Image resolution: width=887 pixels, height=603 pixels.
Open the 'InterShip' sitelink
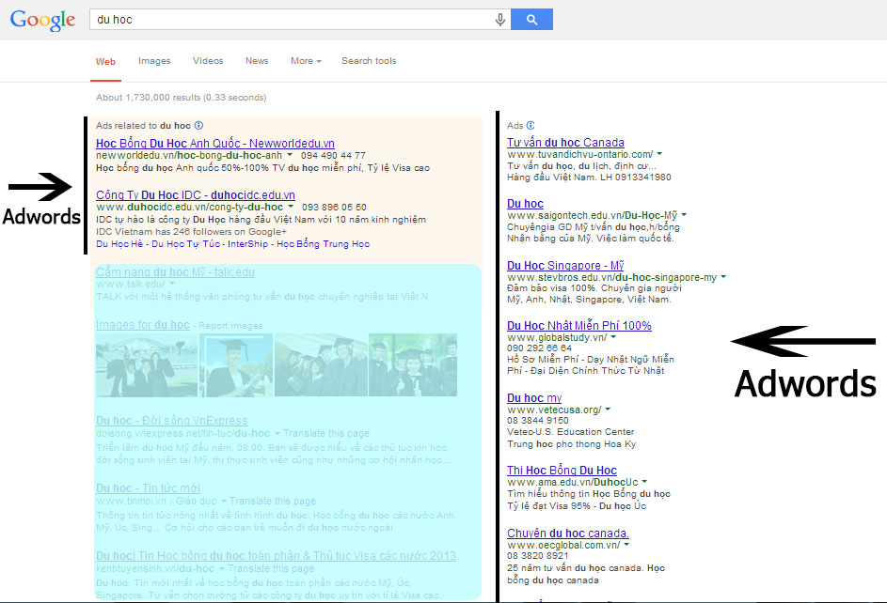coord(247,244)
